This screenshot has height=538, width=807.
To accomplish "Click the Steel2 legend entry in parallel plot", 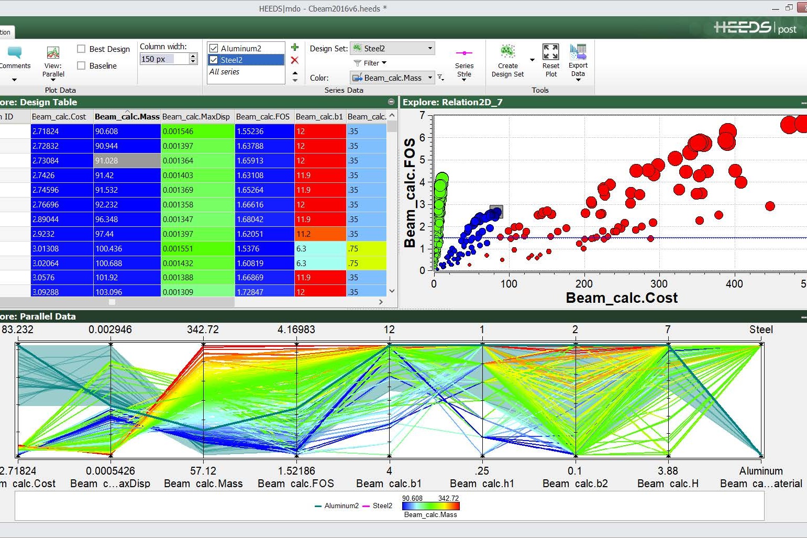I will click(377, 506).
